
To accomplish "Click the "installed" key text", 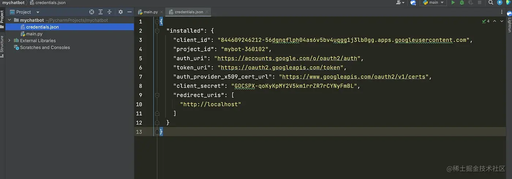I will pos(185,31).
